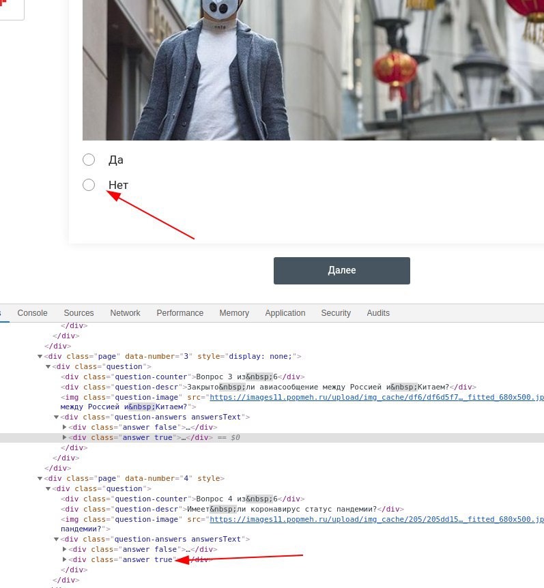This screenshot has height=588, width=544.
Task: Open the Application tab
Action: click(x=285, y=312)
